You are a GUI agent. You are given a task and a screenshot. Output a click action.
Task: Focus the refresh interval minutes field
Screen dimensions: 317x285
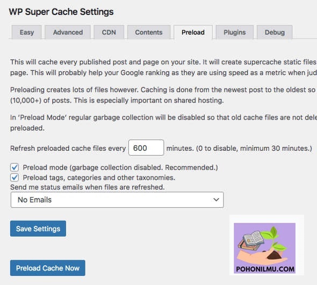pyautogui.click(x=146, y=148)
